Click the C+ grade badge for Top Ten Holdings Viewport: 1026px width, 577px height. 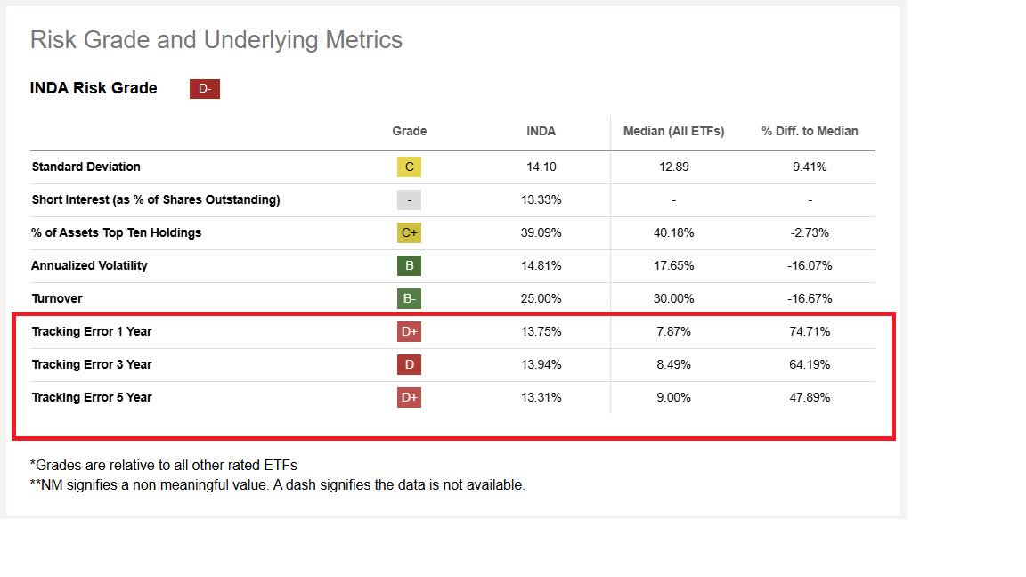coord(409,232)
